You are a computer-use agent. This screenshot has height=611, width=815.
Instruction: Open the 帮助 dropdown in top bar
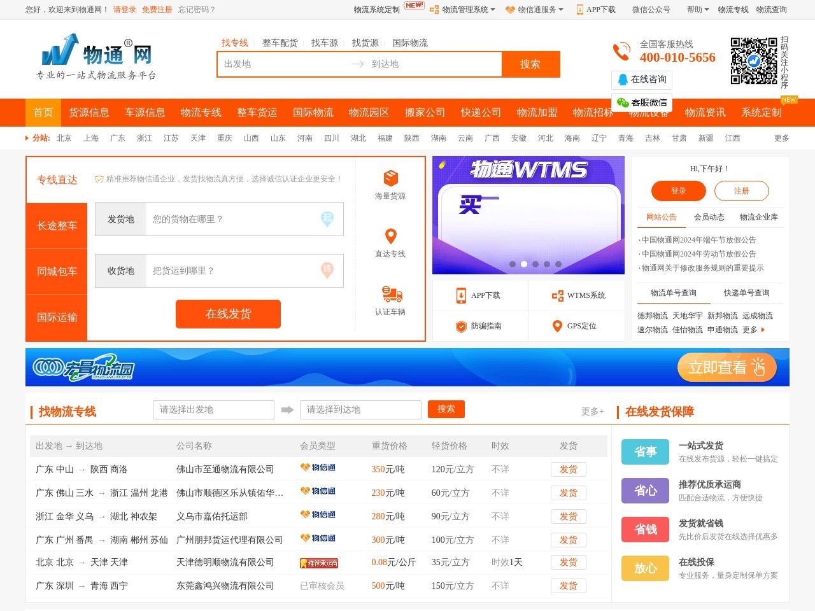(698, 10)
